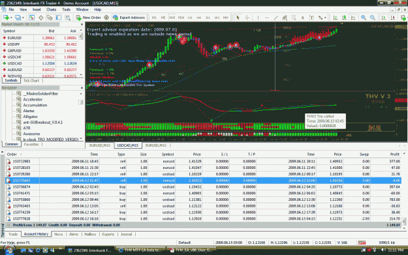Select the H1 timeframe

click(x=190, y=18)
